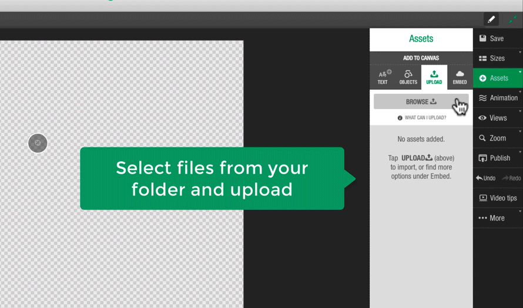Click the 'No assets added.' text
Viewport: 523px width, 308px height.
[x=421, y=139]
